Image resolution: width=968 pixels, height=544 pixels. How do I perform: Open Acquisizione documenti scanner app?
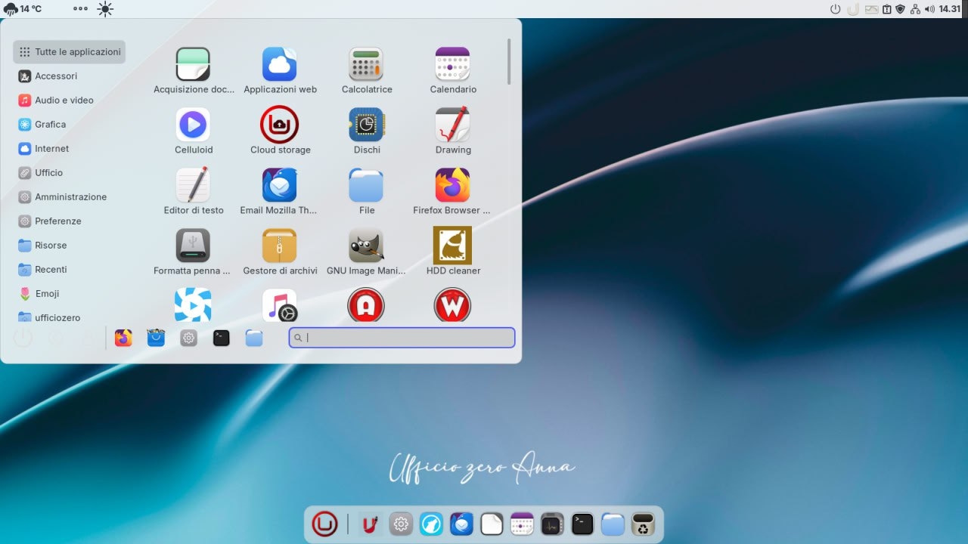click(193, 65)
